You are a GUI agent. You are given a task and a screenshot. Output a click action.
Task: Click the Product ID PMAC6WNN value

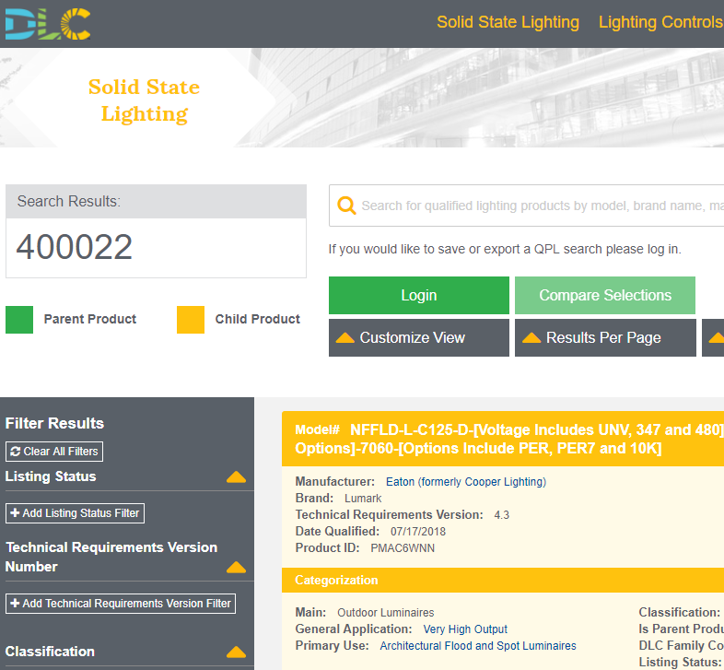pos(403,548)
